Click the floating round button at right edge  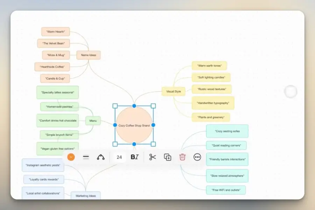coord(290,91)
